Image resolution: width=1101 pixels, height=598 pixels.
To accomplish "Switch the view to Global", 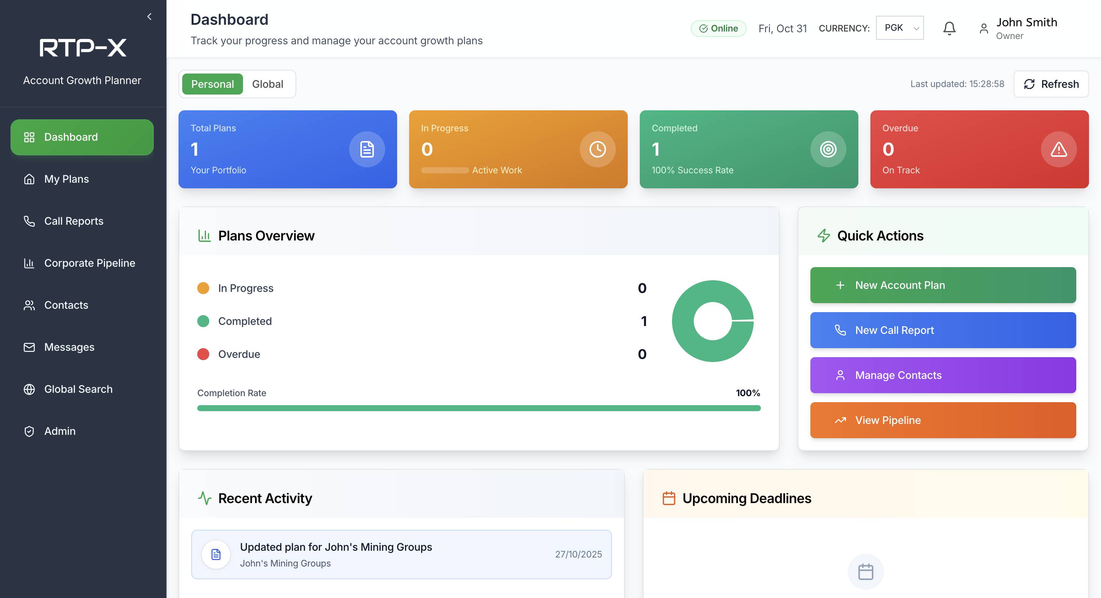I will click(x=267, y=84).
